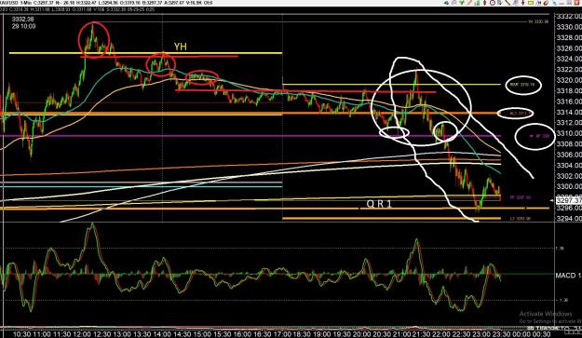Viewport: 582px width, 338px height.
Task: Click the 22:30 time axis label
Action: [462, 334]
